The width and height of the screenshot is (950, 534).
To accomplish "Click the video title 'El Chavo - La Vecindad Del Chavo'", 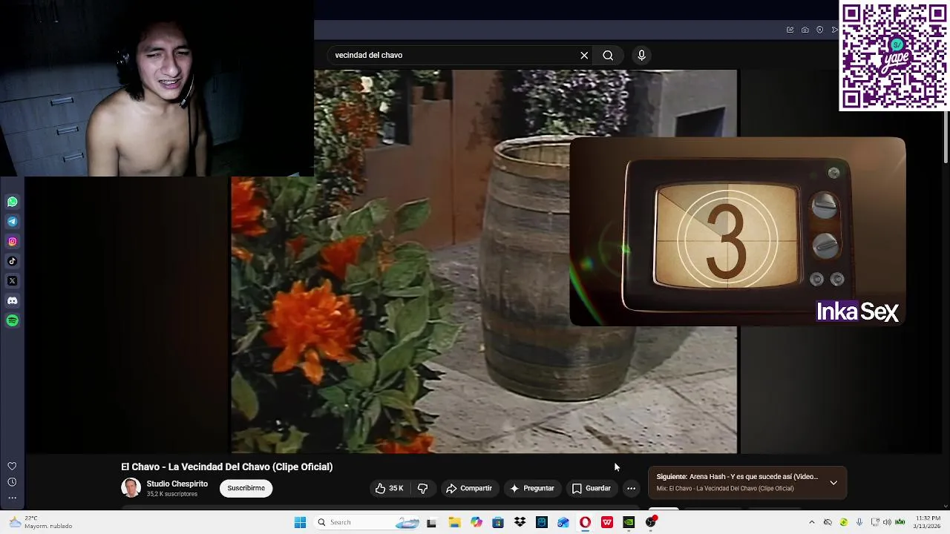I will [x=226, y=467].
